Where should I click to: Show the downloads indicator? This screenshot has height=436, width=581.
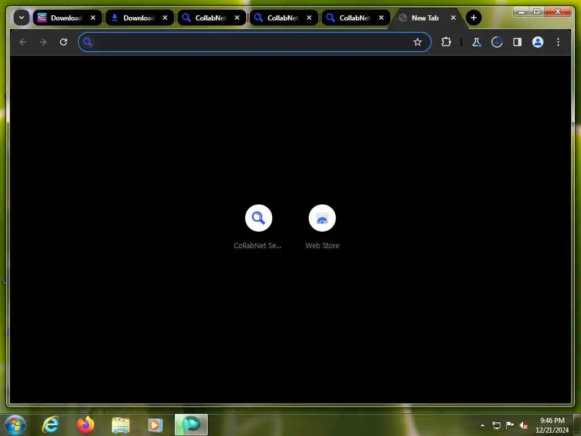(497, 42)
